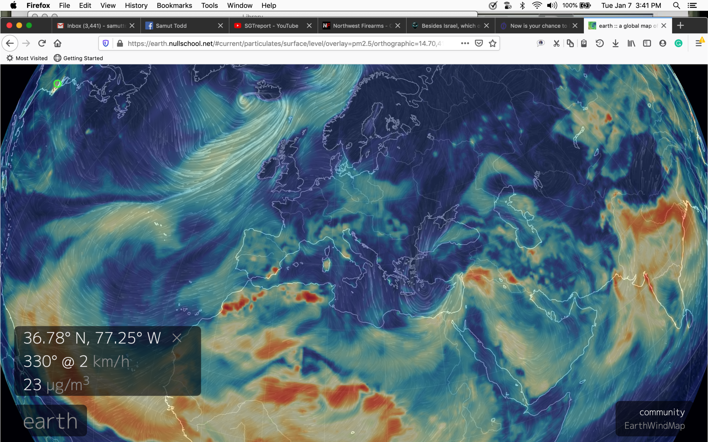Reload the current page

click(x=42, y=44)
